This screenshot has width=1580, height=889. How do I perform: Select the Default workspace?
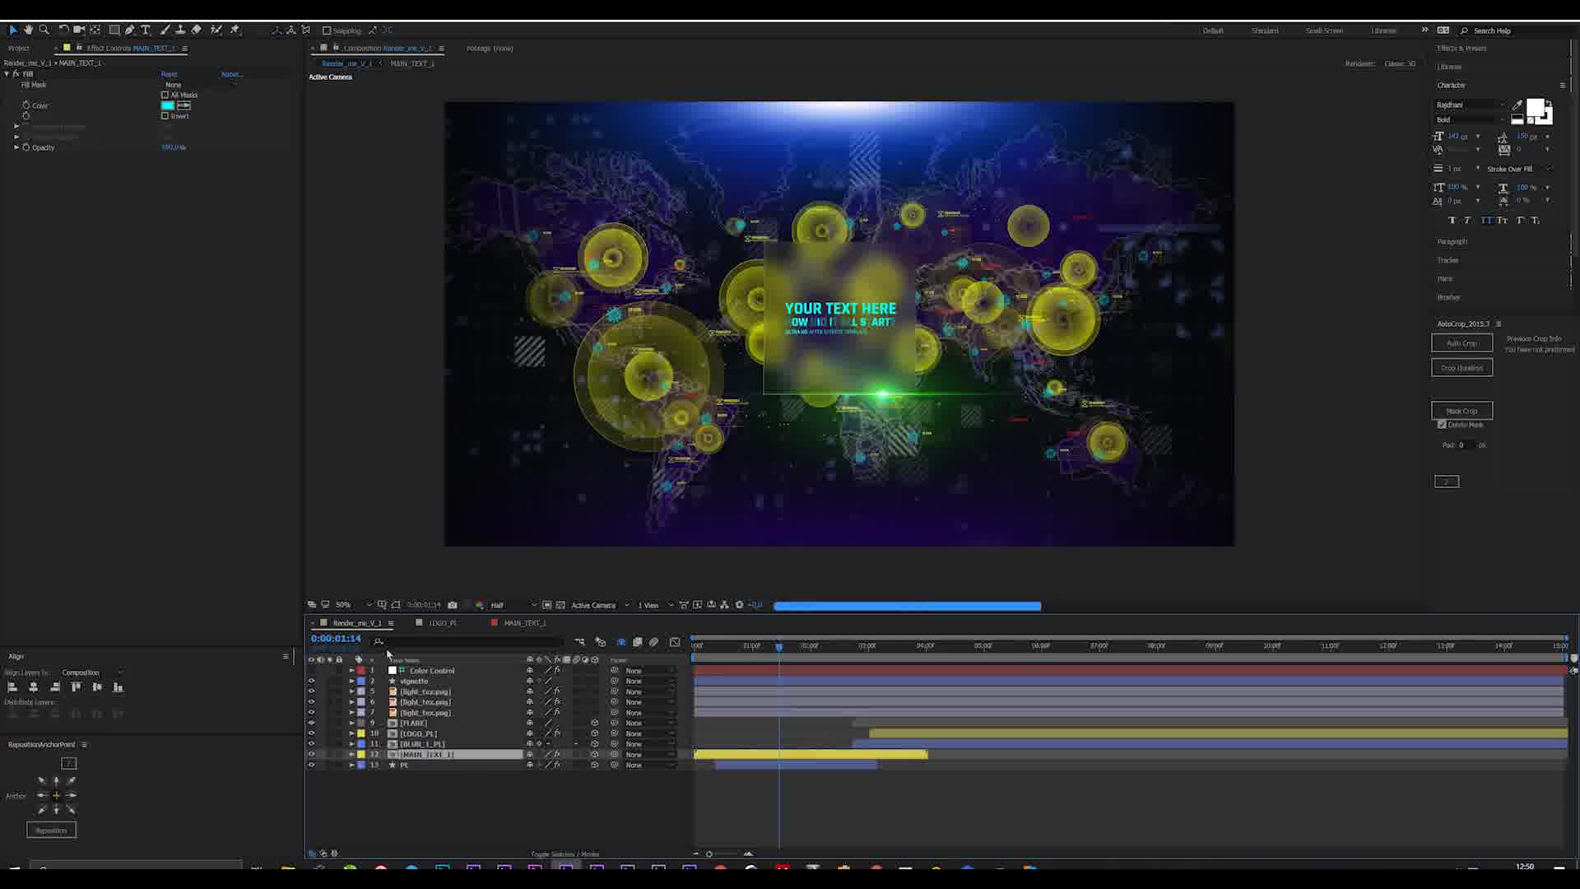click(1213, 31)
